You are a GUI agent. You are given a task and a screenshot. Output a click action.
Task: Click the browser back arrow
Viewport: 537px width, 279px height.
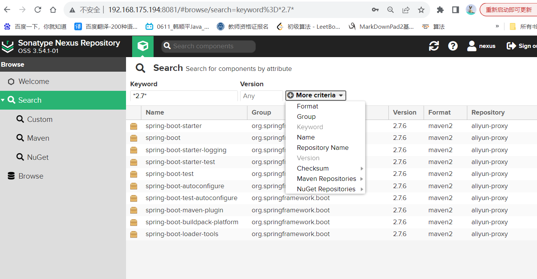(7, 10)
